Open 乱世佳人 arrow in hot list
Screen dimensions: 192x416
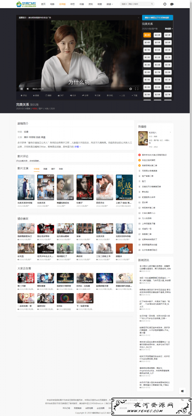pyautogui.click(x=170, y=132)
